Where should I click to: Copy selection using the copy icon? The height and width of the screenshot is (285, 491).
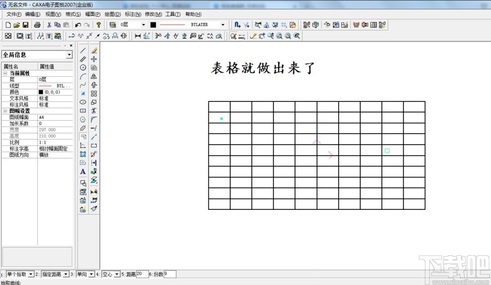(58, 25)
